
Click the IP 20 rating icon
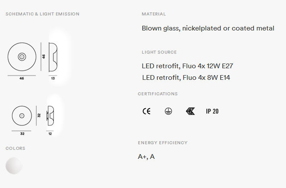pos(212,111)
